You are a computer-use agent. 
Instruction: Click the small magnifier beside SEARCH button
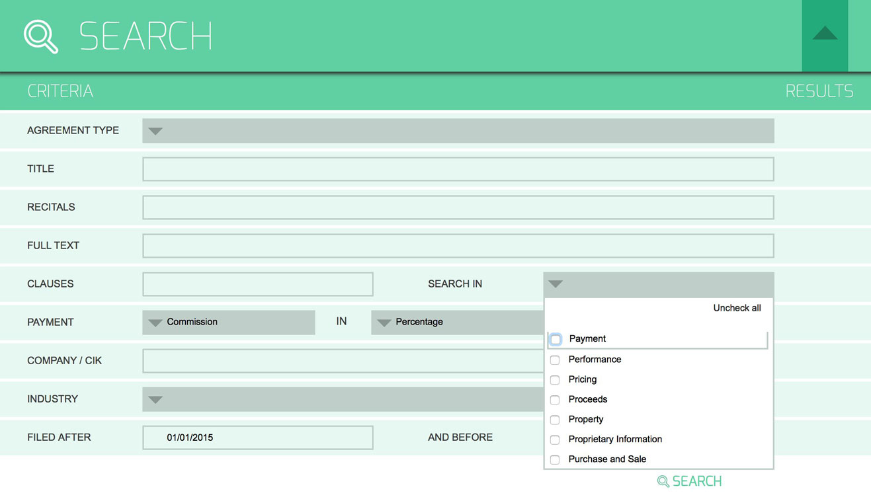(663, 481)
